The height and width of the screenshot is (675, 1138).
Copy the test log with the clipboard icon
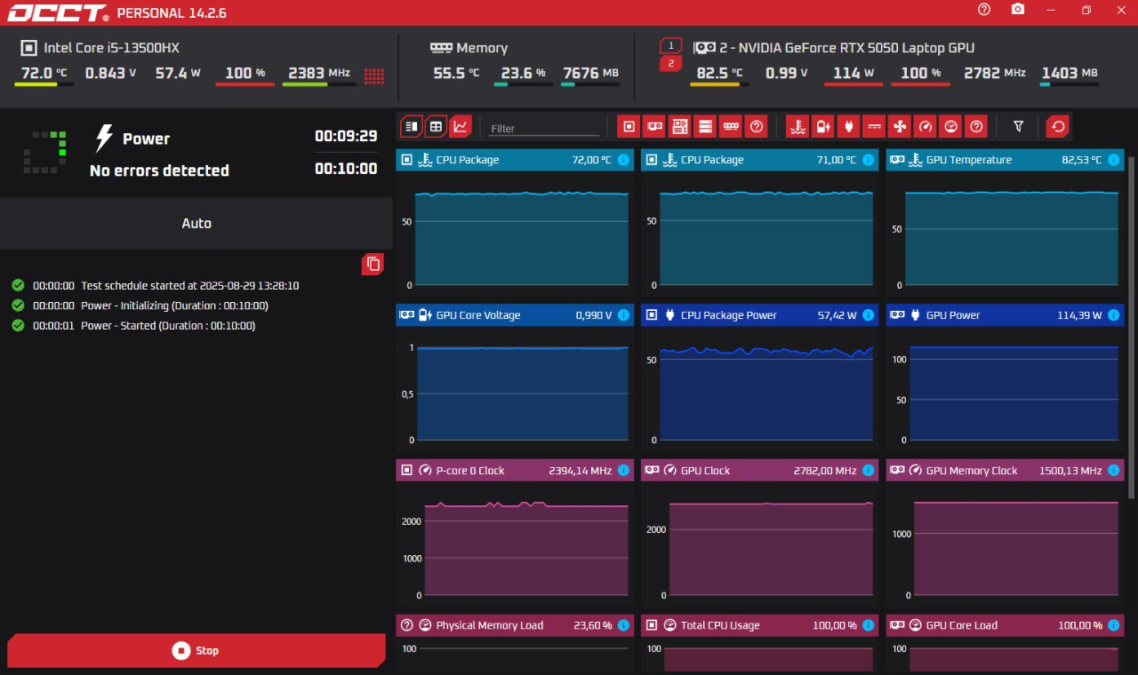point(373,264)
